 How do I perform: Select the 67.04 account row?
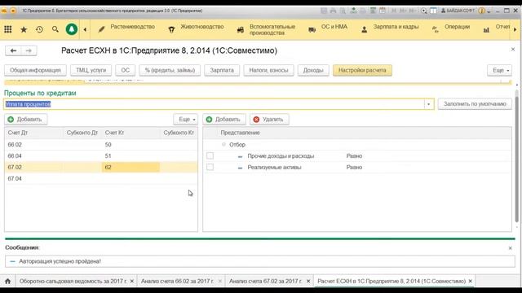101,179
